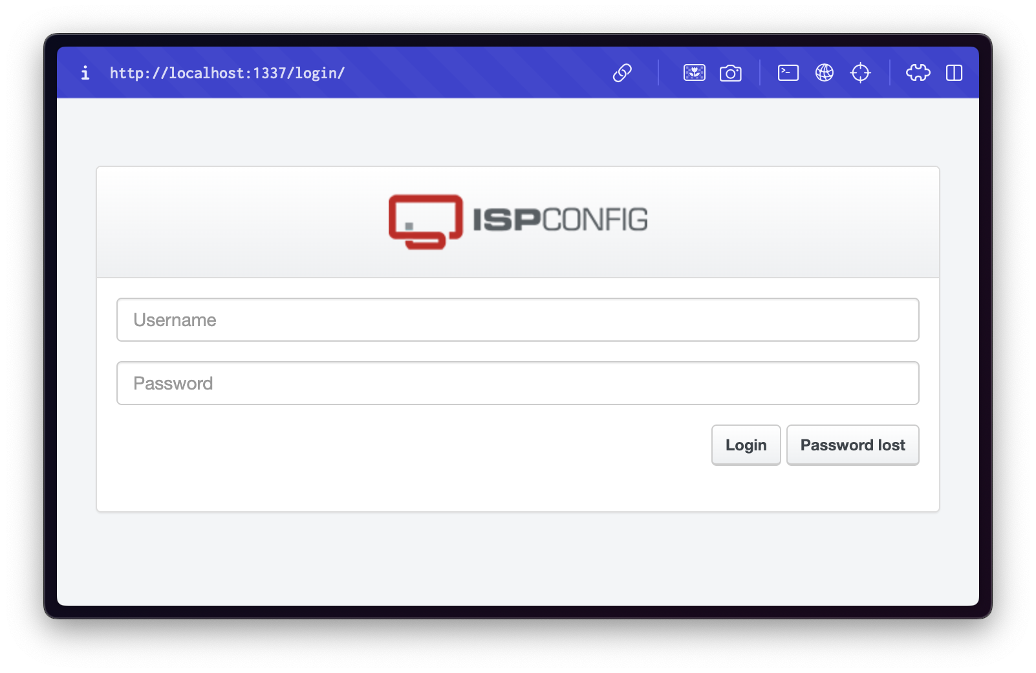The height and width of the screenshot is (673, 1036).
Task: Open the extensions puzzle icon
Action: pyautogui.click(x=918, y=73)
